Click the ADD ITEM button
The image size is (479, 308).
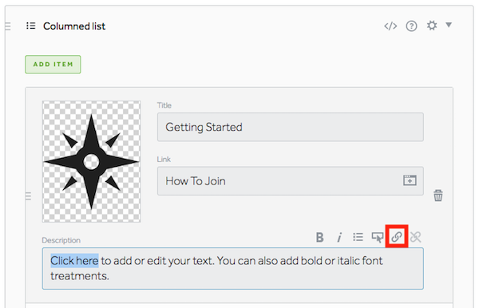click(53, 65)
